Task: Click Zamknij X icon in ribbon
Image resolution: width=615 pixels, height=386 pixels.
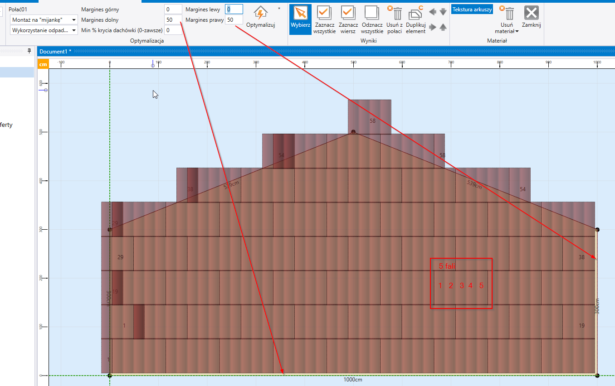Action: (x=531, y=13)
